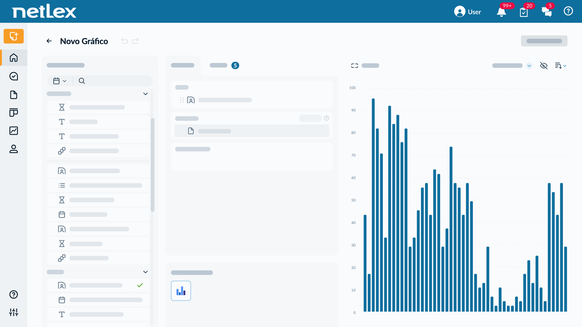Viewport: 582px width, 327px height.
Task: Select the list-lines field row
Action: (98, 185)
